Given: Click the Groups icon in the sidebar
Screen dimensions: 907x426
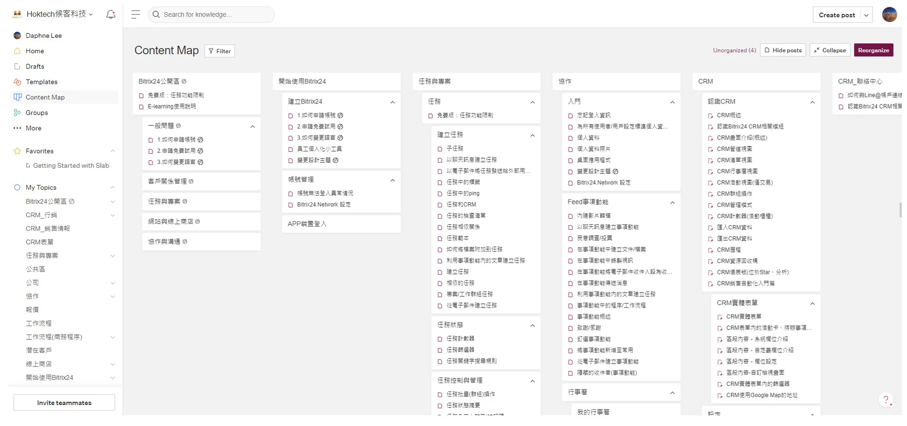Looking at the screenshot, I should [x=17, y=112].
